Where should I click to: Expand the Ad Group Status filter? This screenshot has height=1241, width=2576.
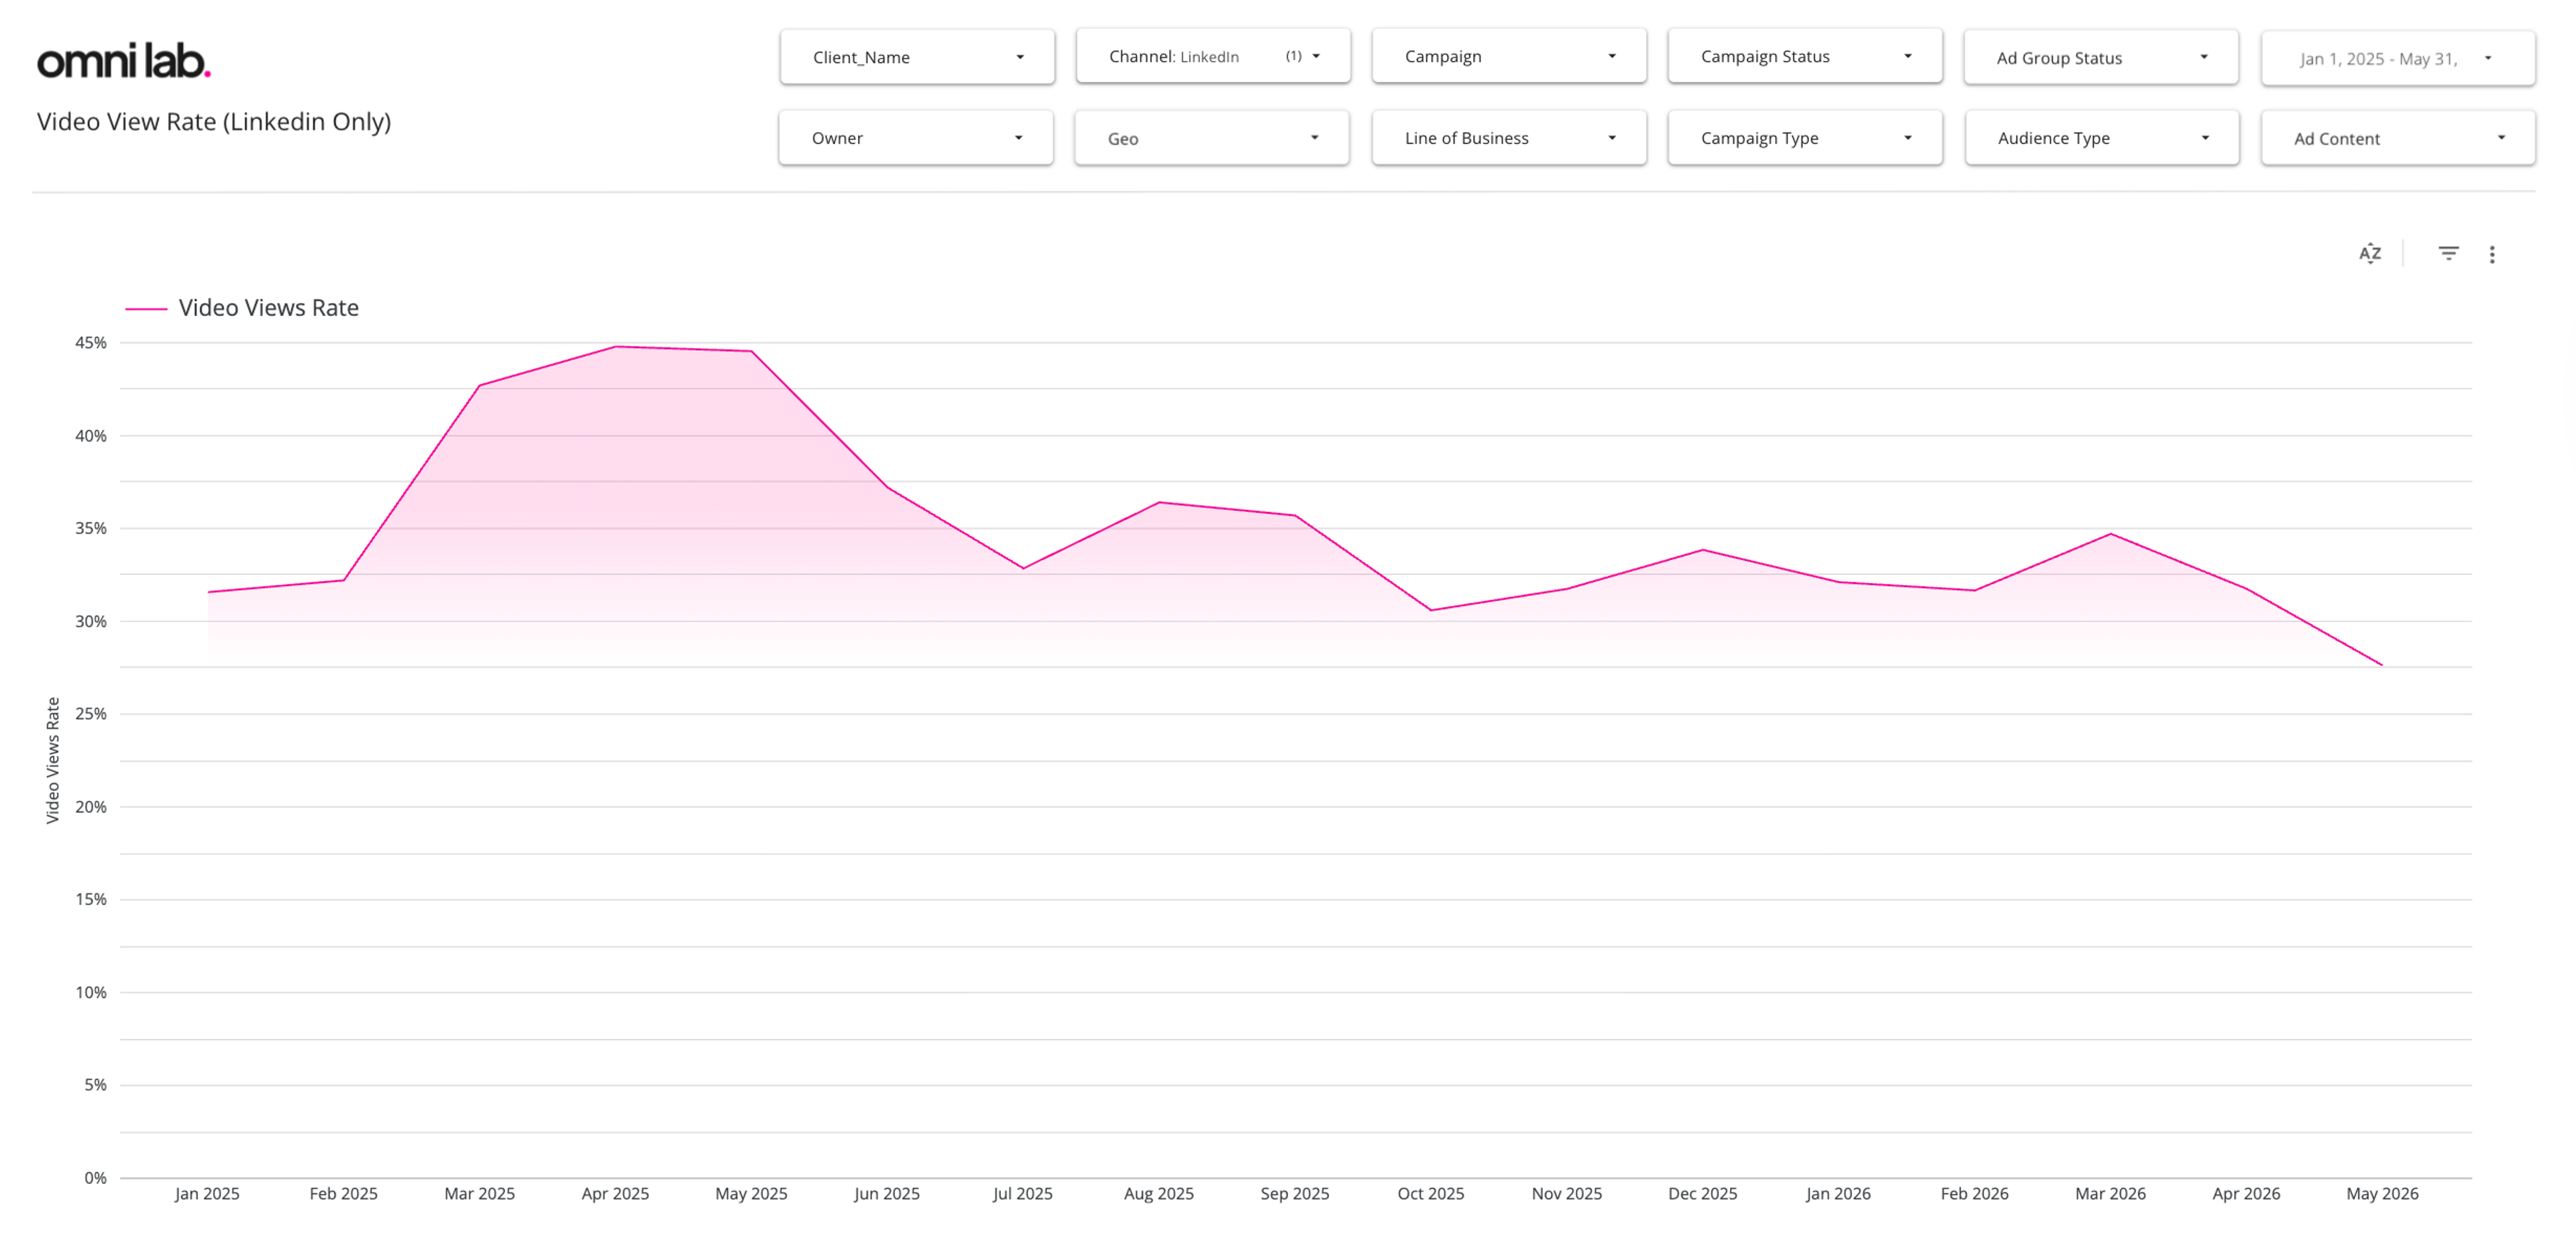[x=2101, y=57]
